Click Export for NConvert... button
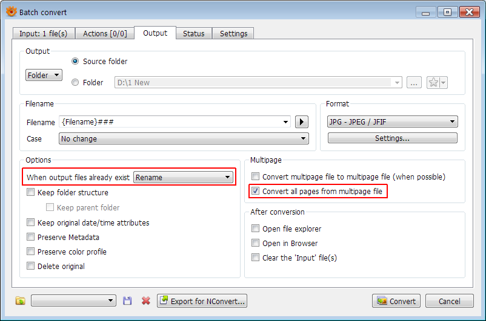486x321 pixels. (202, 301)
